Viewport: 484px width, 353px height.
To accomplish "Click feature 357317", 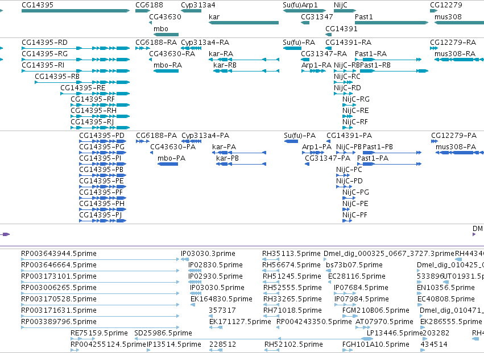I will tap(222, 310).
